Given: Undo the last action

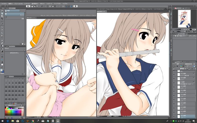Looking at the screenshot, I should pos(42,6).
